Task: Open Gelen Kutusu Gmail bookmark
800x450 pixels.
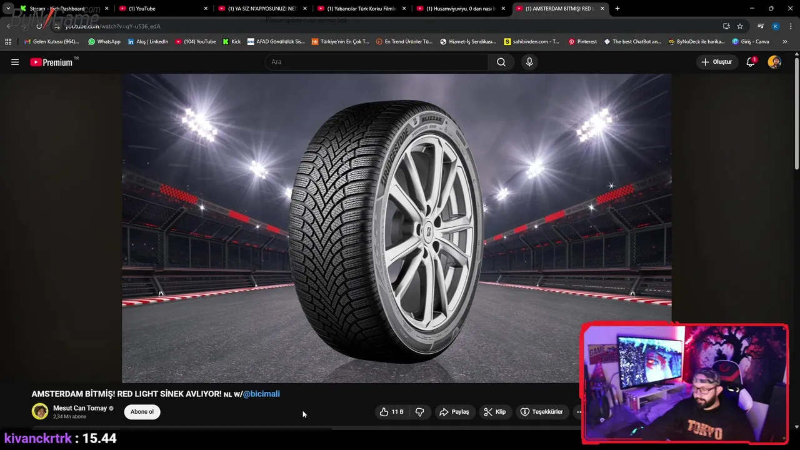Action: [51, 42]
